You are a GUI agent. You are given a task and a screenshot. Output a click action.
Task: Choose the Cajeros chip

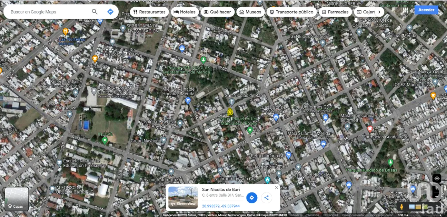pos(366,12)
